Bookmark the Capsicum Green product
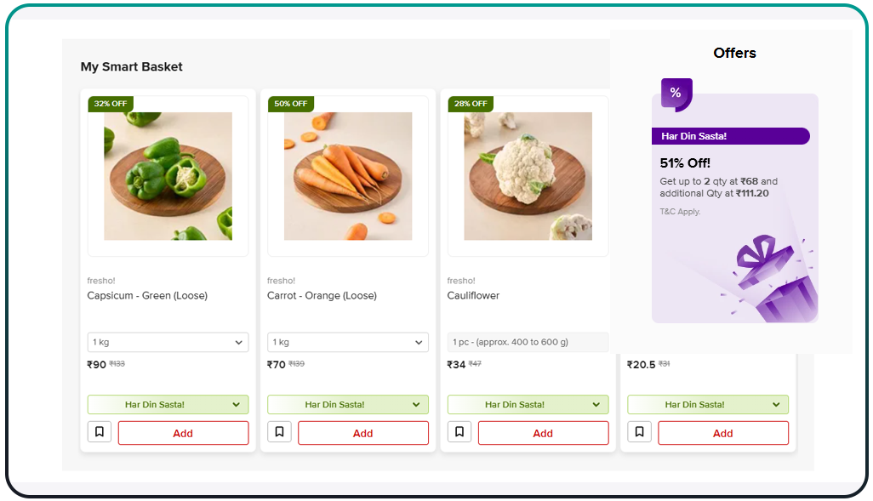 [x=100, y=432]
